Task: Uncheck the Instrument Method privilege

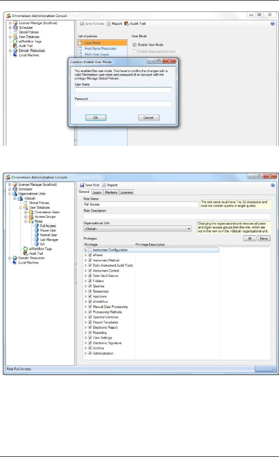Action: pos(90,260)
